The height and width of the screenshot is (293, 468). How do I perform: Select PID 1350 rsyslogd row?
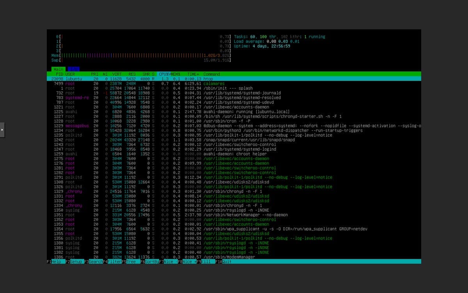[234, 210]
